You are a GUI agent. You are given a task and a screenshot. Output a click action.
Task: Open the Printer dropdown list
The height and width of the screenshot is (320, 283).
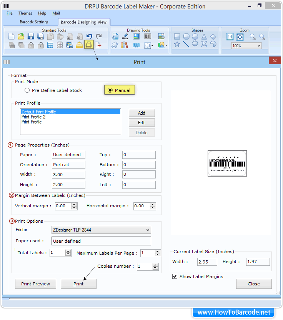pos(148,230)
